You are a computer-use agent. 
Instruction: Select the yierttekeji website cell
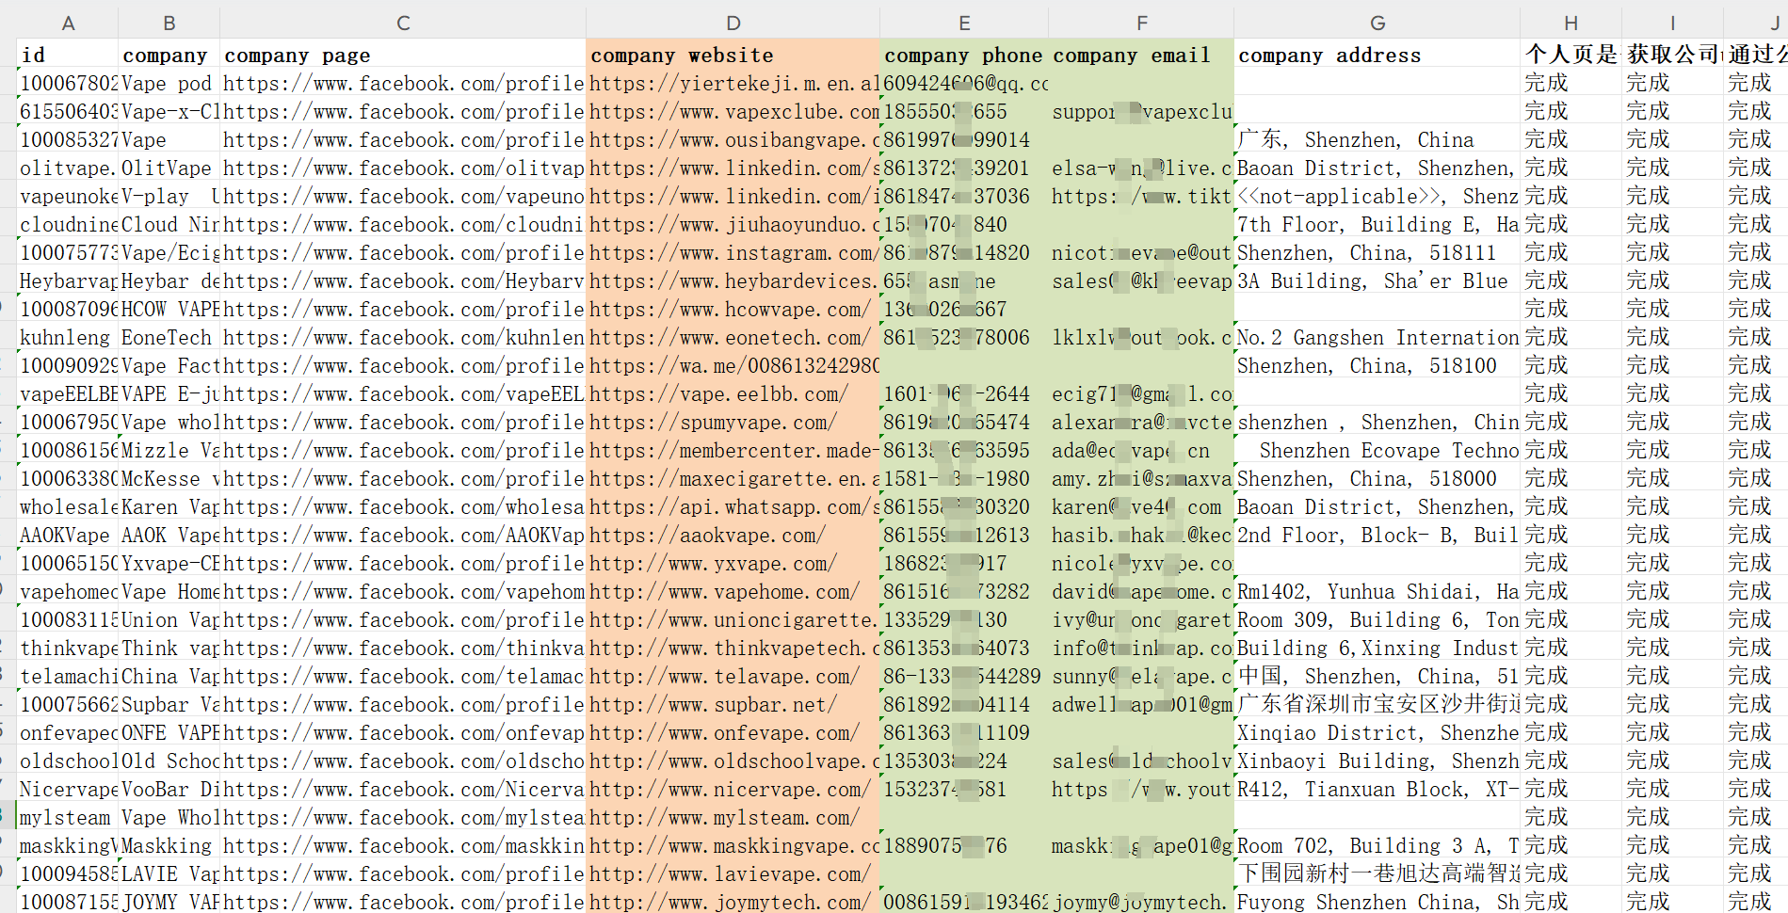coord(733,83)
